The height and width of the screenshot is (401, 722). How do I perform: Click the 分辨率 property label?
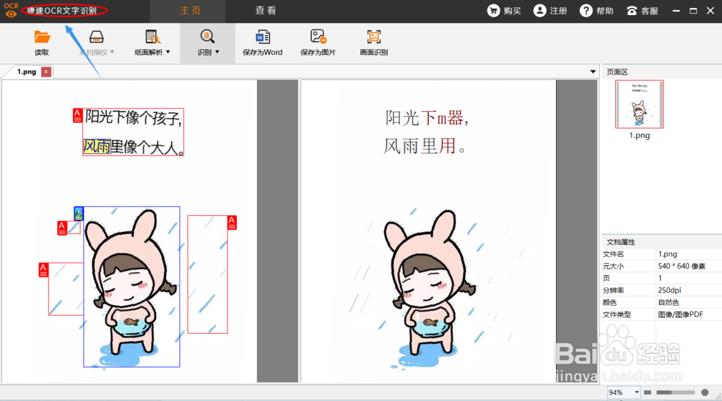click(613, 290)
